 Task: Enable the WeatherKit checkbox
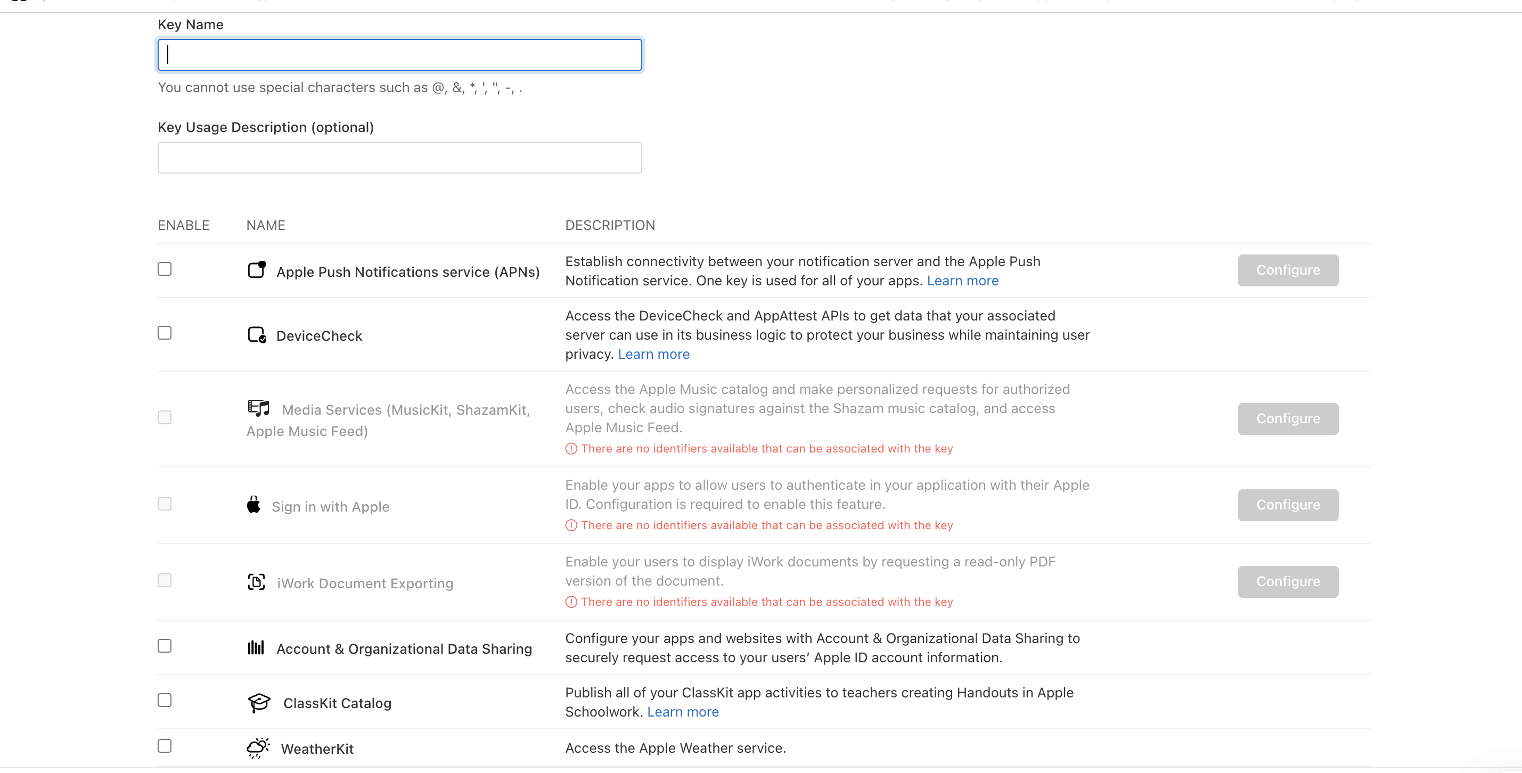pyautogui.click(x=165, y=746)
